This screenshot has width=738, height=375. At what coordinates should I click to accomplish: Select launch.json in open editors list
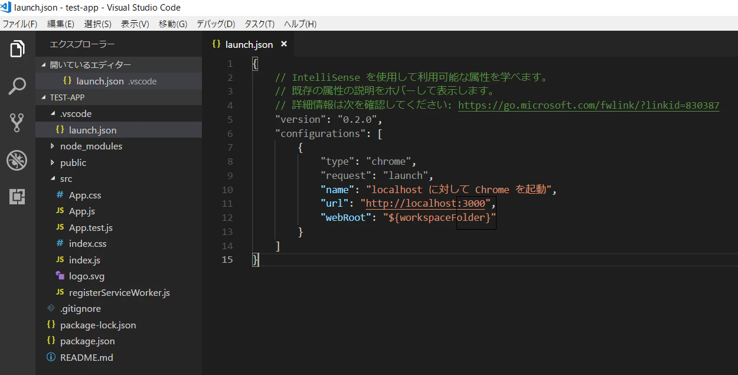coord(119,81)
